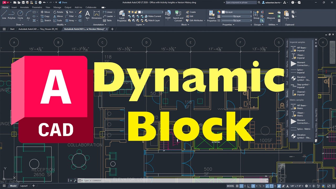The height and width of the screenshot is (189, 336).
Task: Click the Match Properties tool
Action: tap(212, 16)
